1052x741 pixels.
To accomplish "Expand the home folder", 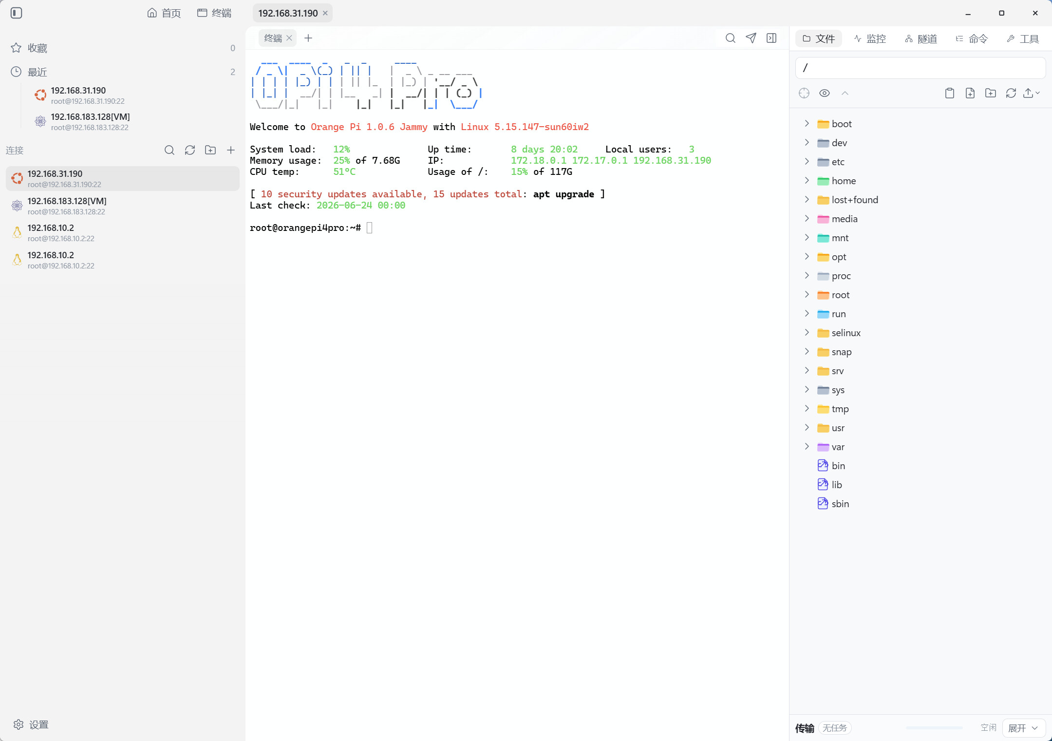I will click(x=807, y=181).
